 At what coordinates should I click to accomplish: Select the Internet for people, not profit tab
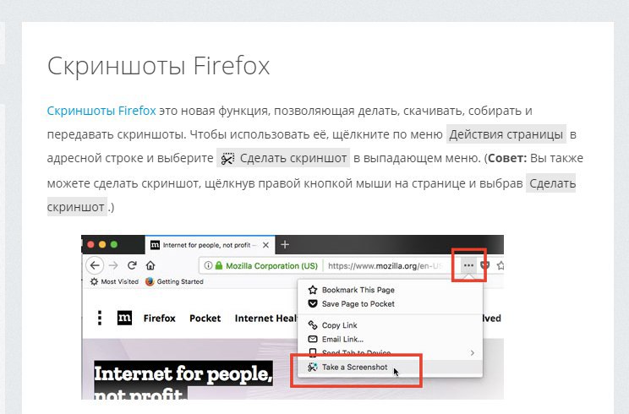(210, 245)
